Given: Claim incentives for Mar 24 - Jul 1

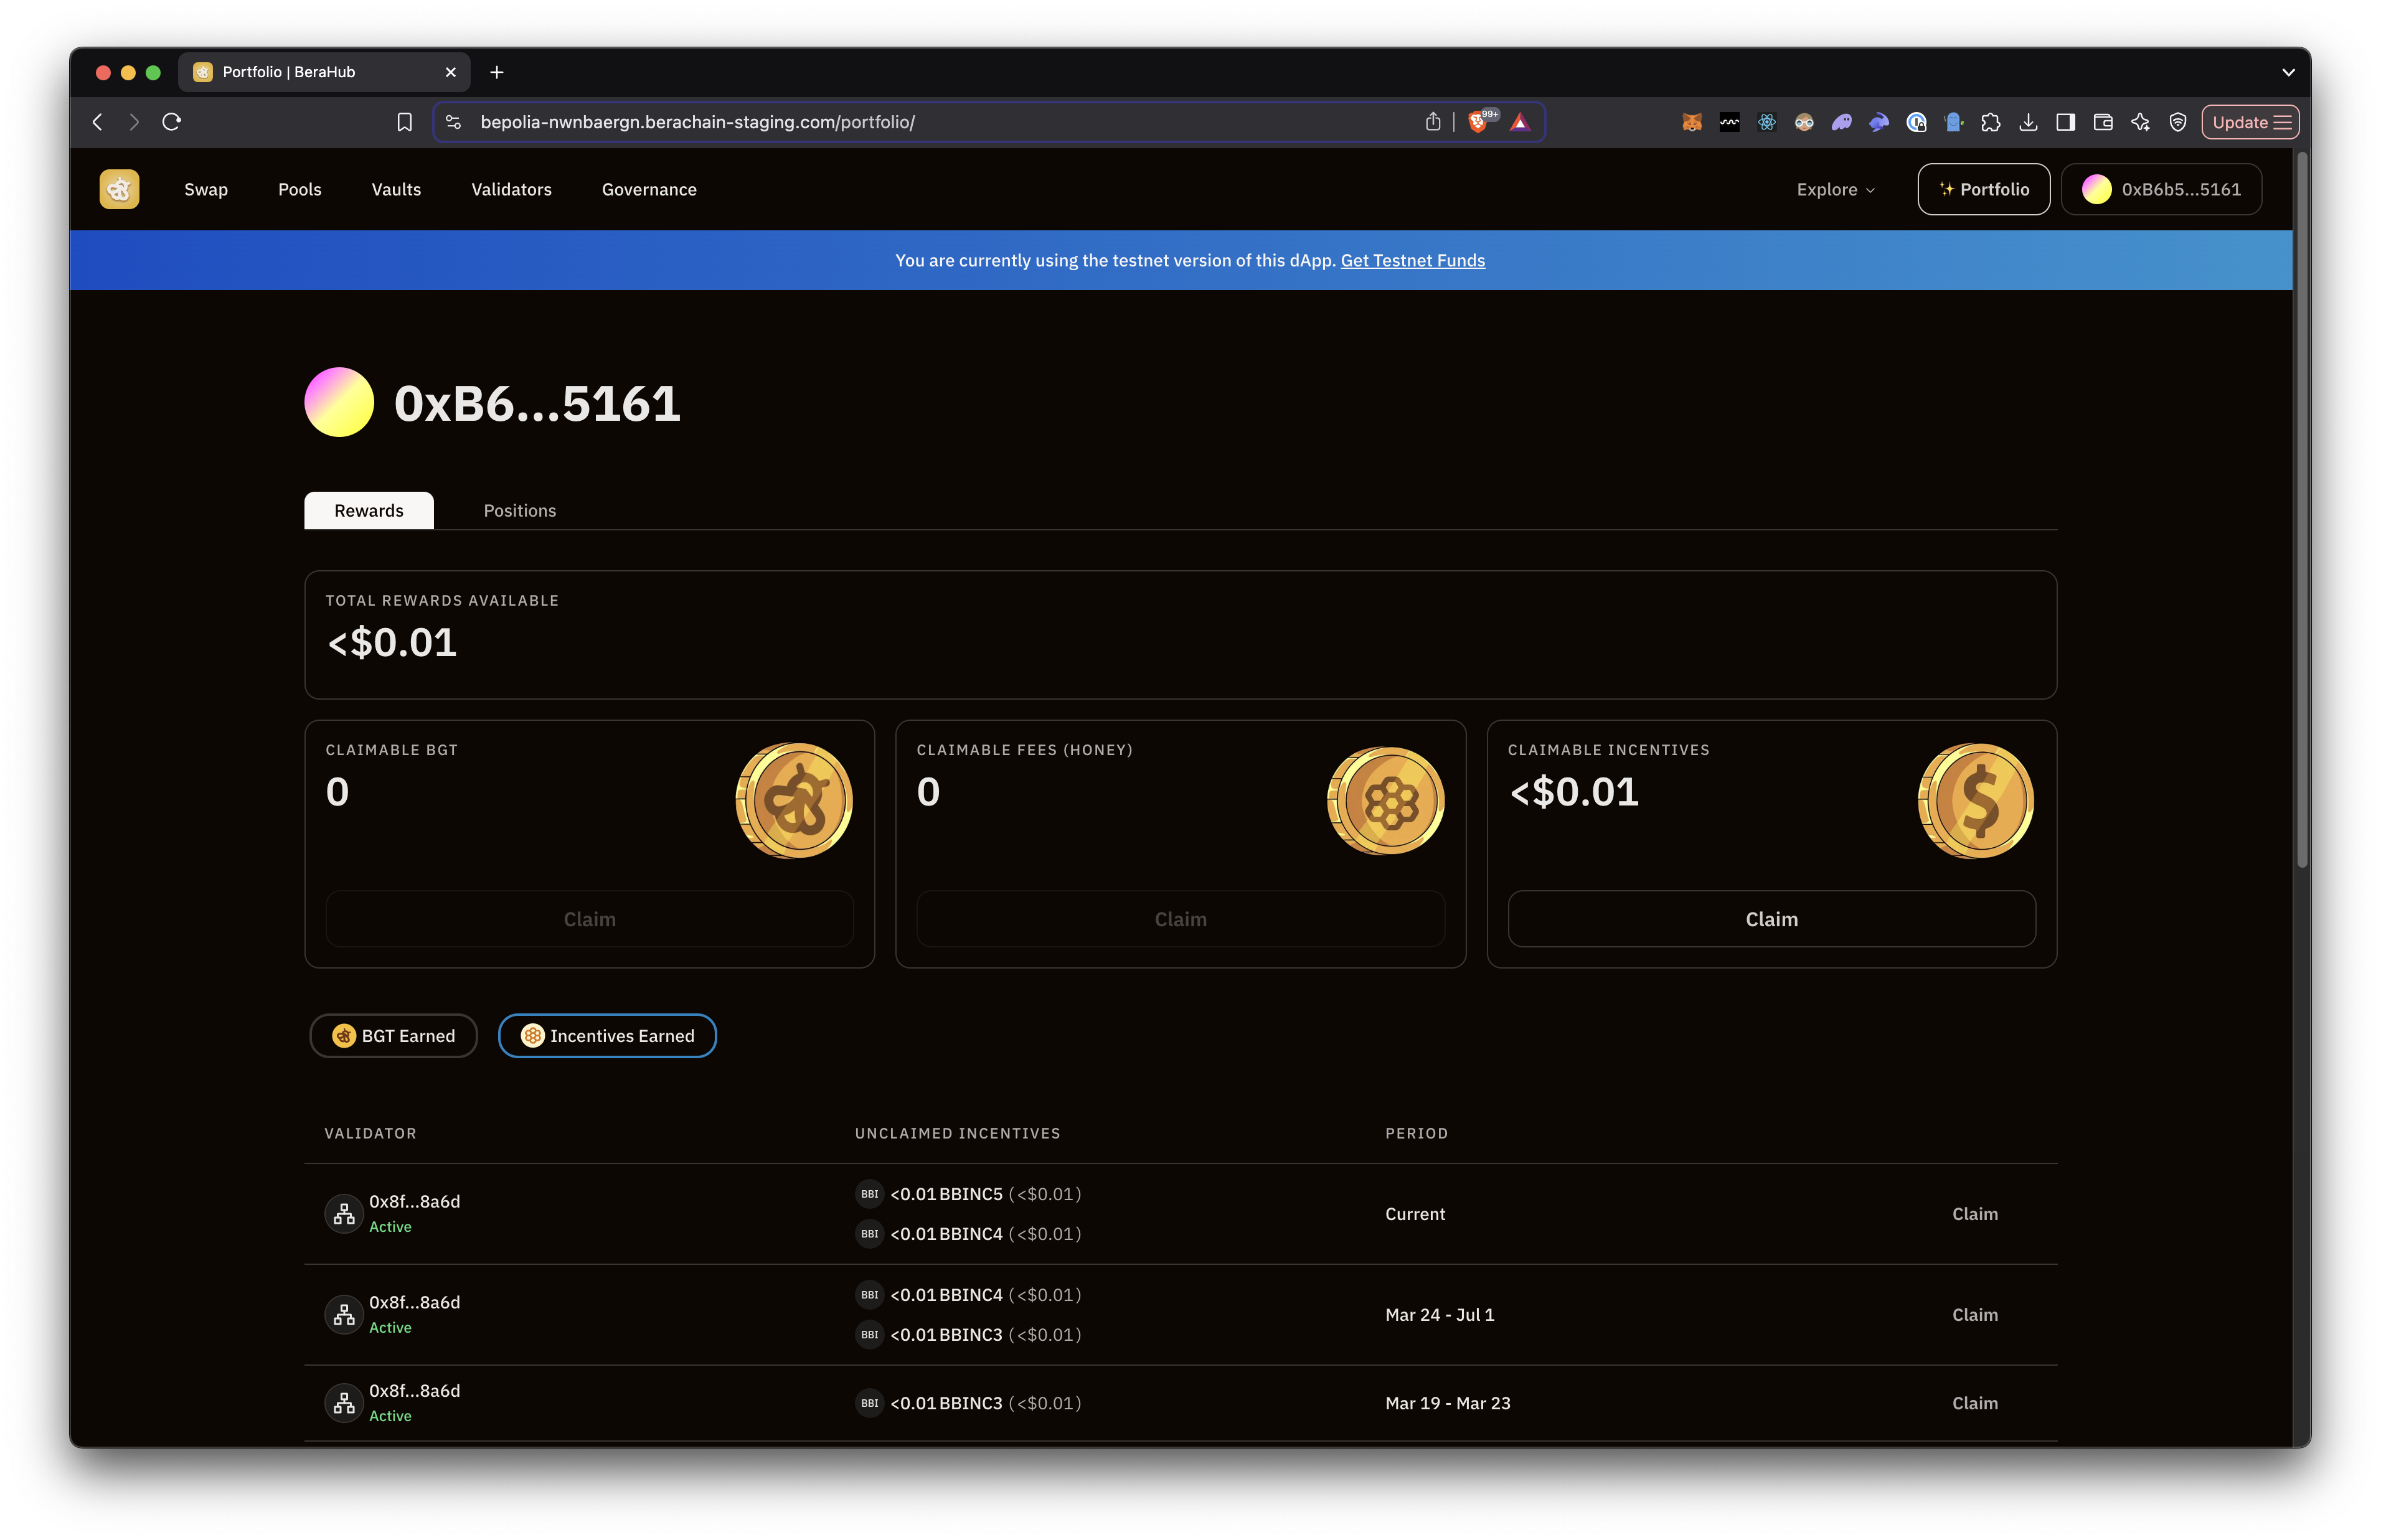Looking at the screenshot, I should point(1974,1314).
